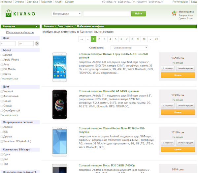Reset filters with Сбросить все фильтры

[x=20, y=32]
